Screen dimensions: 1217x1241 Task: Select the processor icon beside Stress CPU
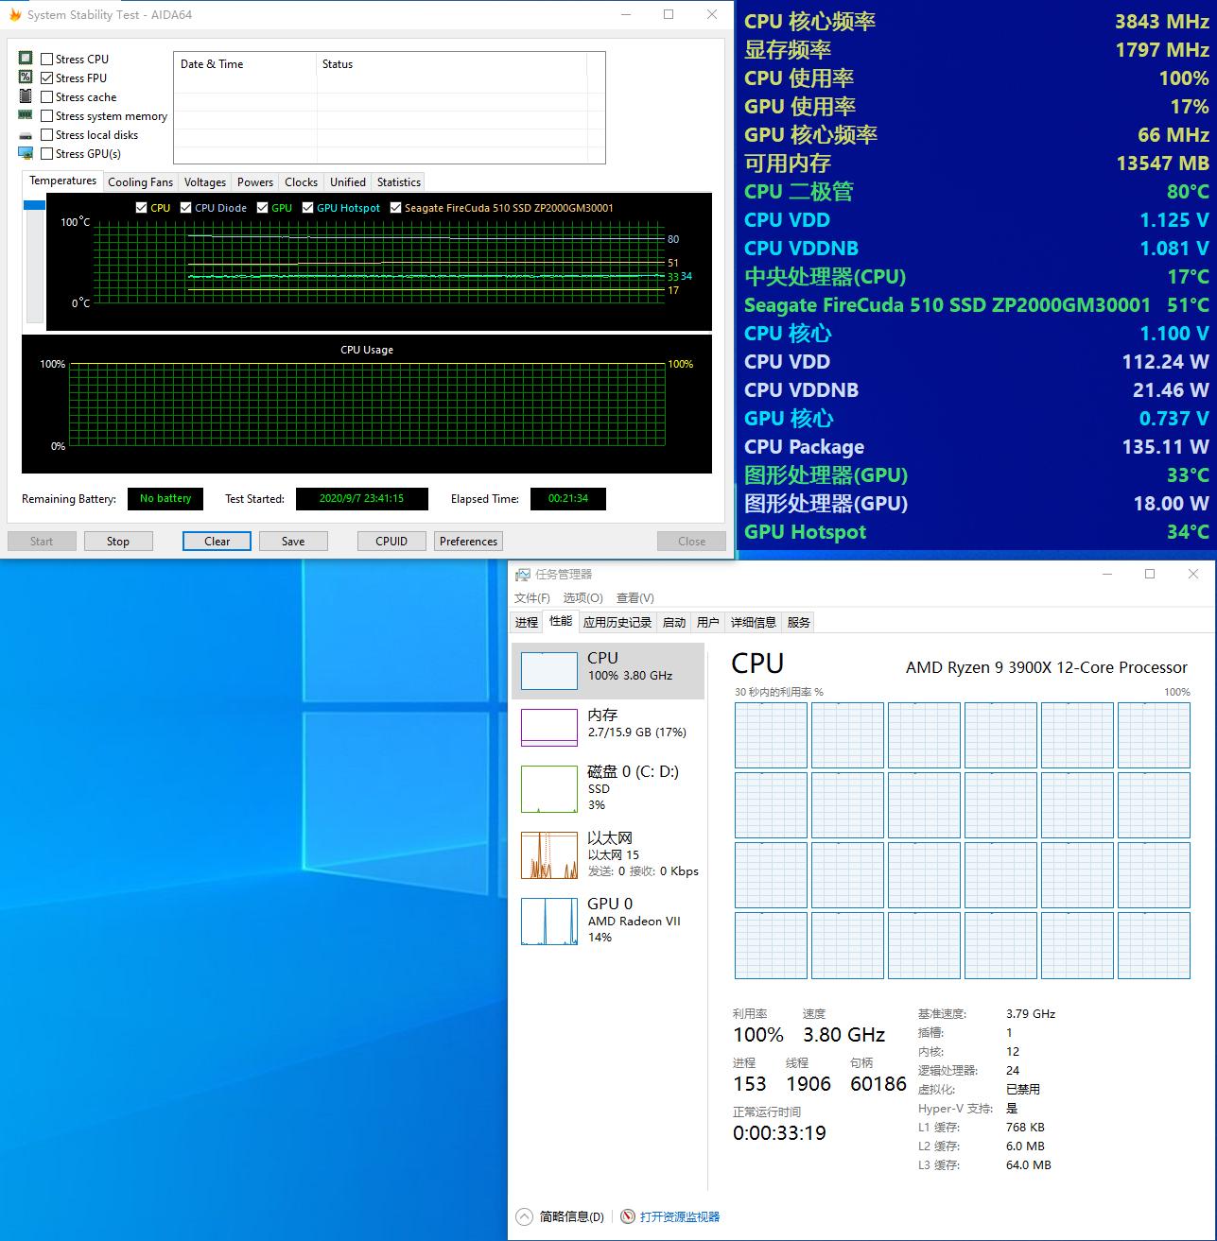click(x=25, y=58)
